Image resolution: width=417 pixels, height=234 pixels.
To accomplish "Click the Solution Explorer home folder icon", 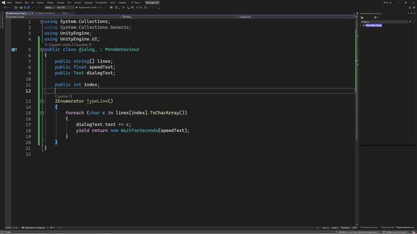I will point(362,18).
